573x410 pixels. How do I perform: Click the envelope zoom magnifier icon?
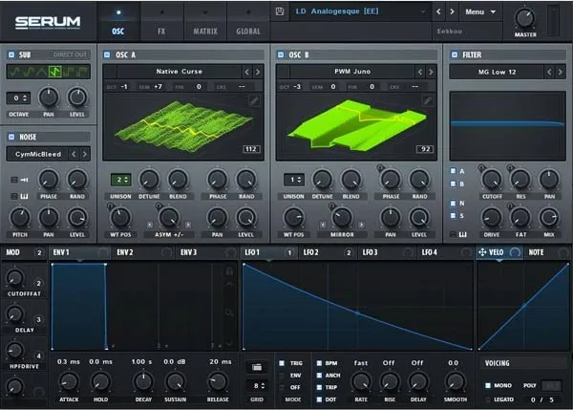(x=229, y=313)
